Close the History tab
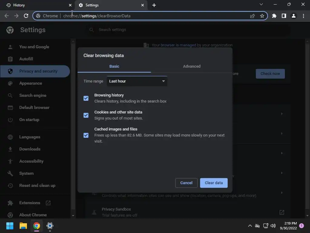This screenshot has width=310, height=233. pos(70,5)
